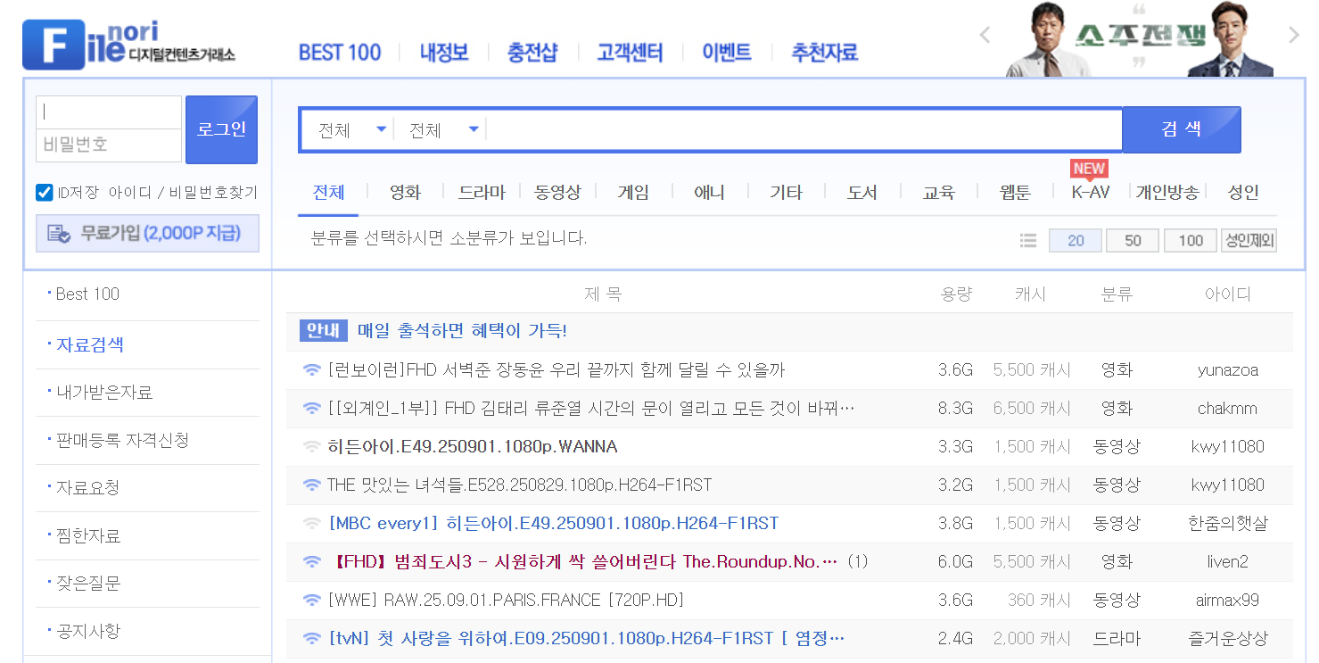Click 무료가입 (2,000P 지급) button
The width and height of the screenshot is (1319, 663).
(147, 234)
